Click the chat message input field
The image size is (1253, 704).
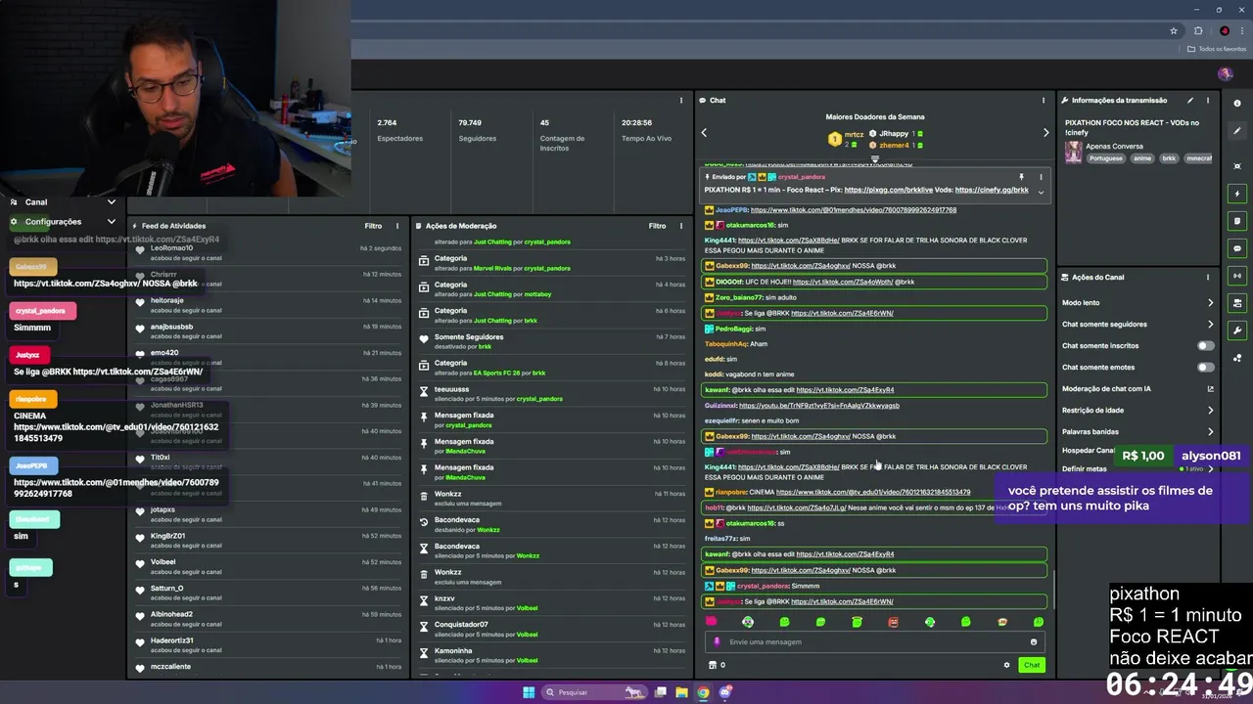(875, 642)
